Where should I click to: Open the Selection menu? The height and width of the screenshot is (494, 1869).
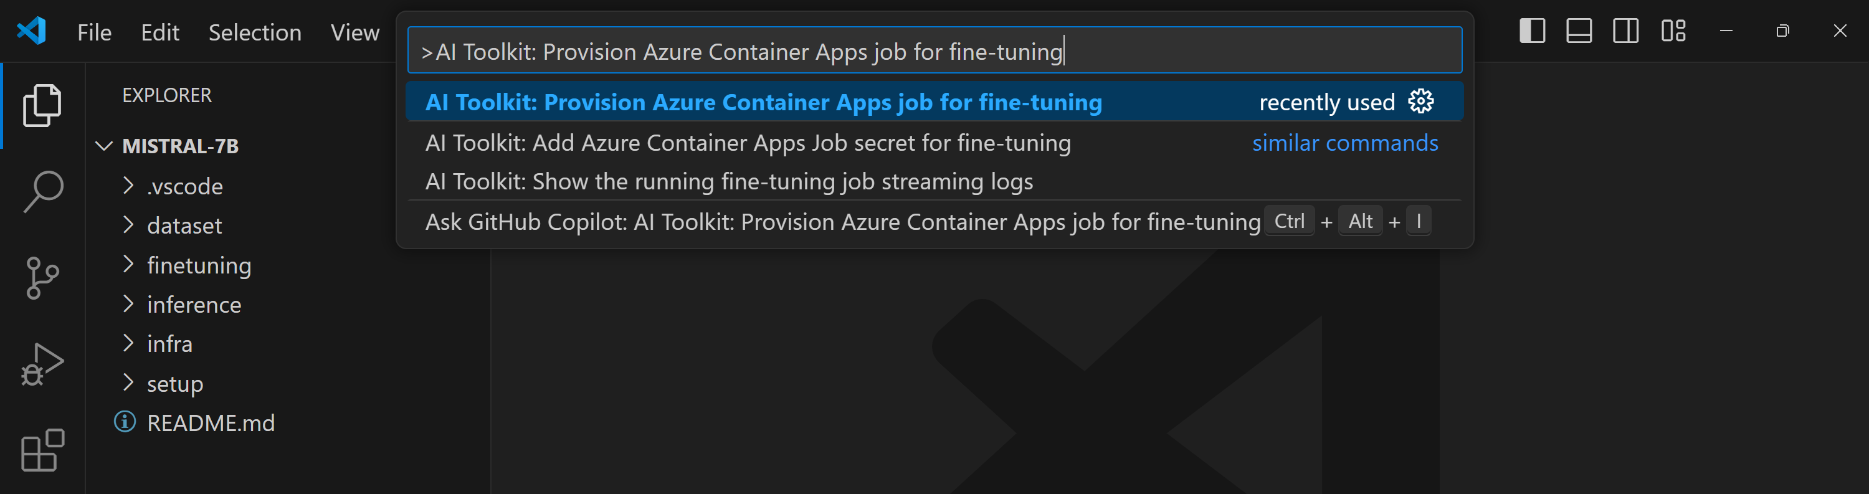click(x=255, y=32)
